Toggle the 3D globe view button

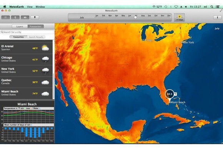pyautogui.click(x=25, y=17)
